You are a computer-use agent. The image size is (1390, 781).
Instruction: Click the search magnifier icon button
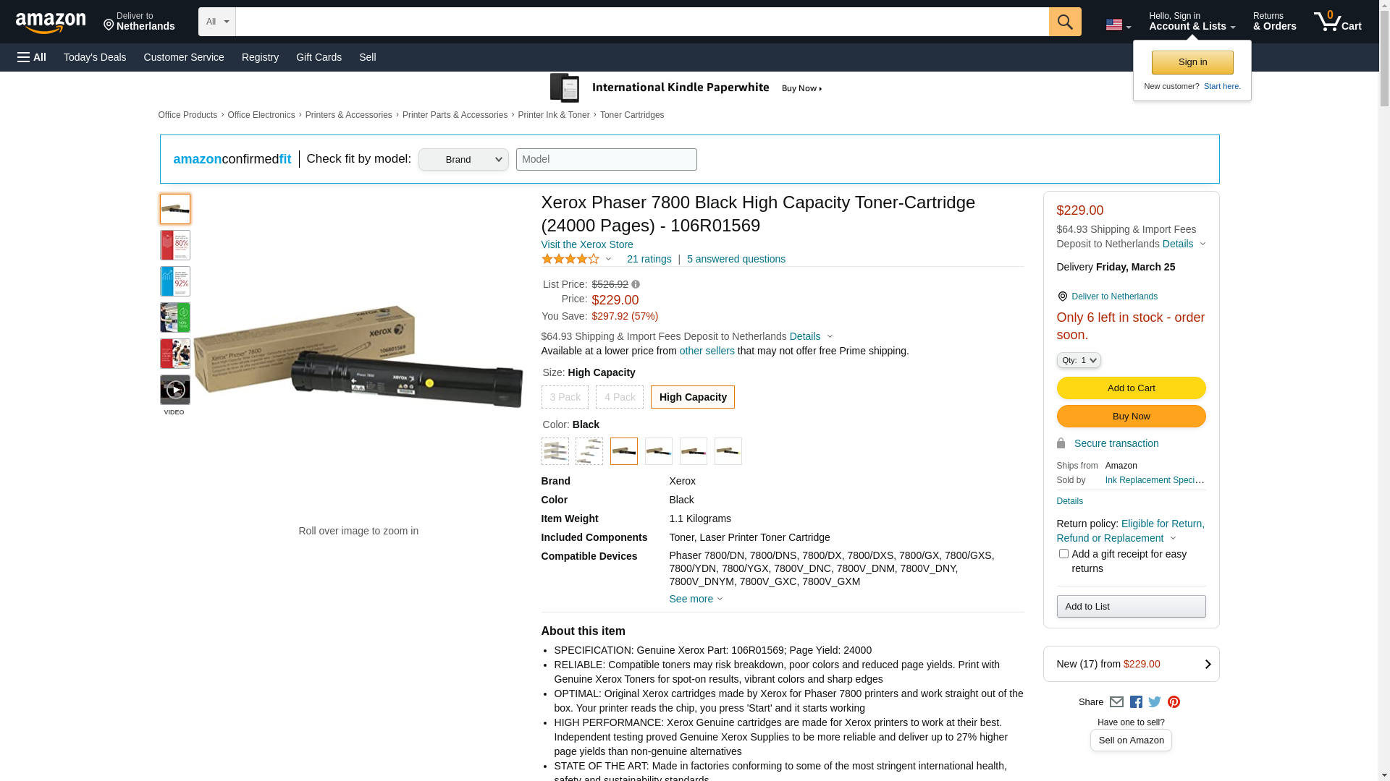point(1064,22)
